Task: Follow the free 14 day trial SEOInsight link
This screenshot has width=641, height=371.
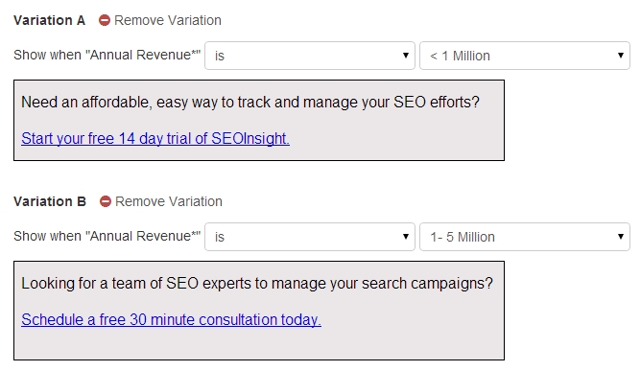Action: pyautogui.click(x=155, y=138)
